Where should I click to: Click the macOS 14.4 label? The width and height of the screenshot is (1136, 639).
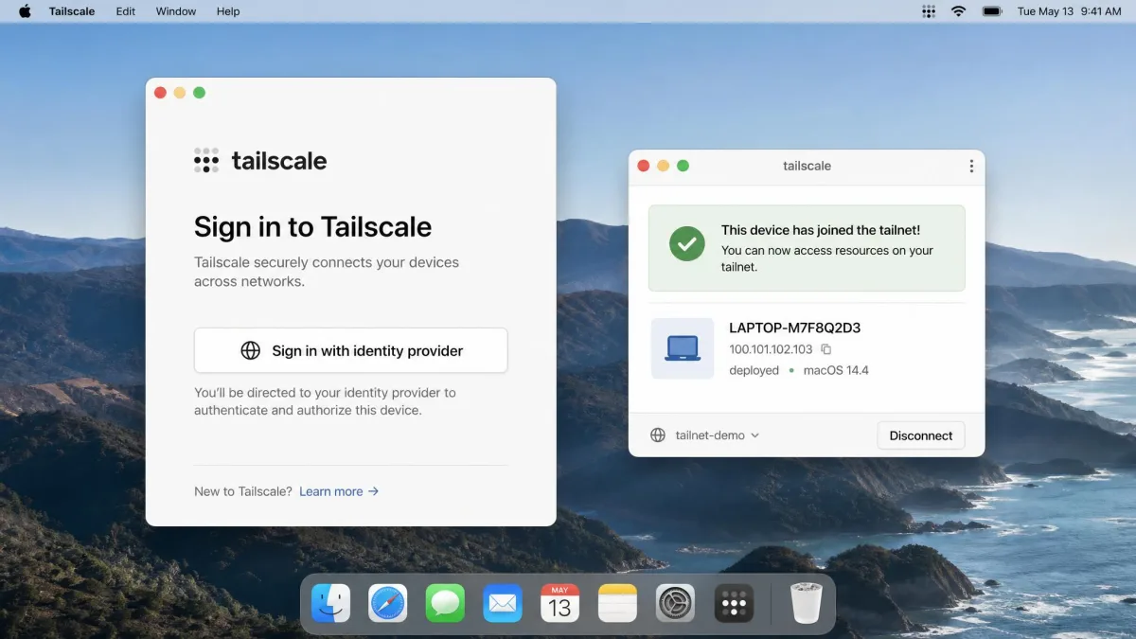point(836,370)
